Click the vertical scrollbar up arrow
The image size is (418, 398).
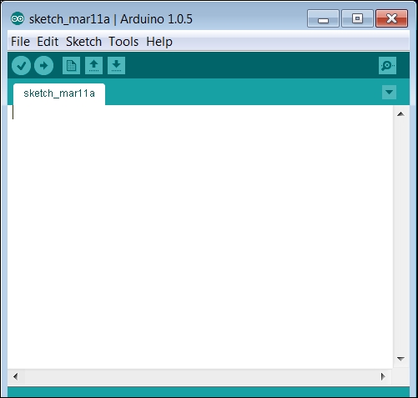pos(400,114)
